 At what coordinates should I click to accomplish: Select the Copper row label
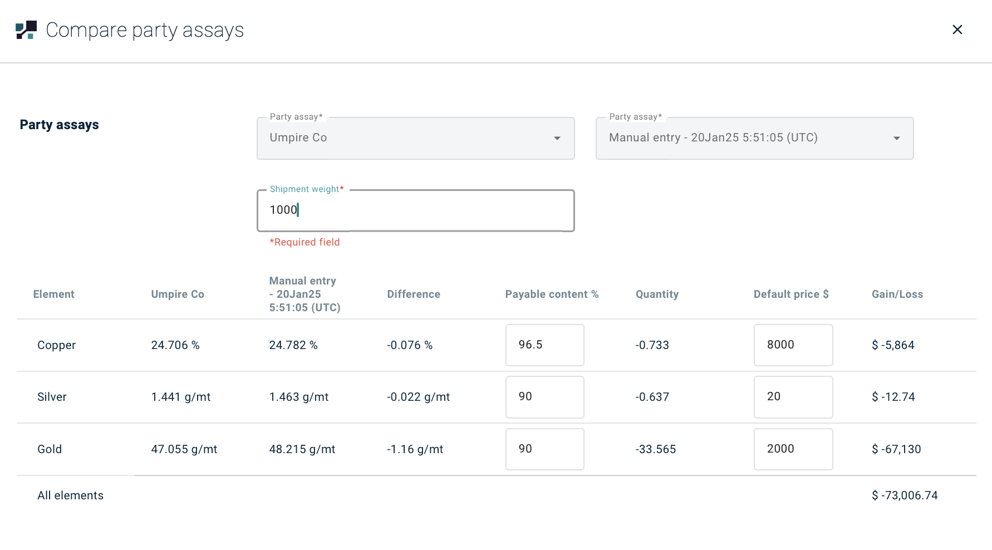click(x=56, y=345)
